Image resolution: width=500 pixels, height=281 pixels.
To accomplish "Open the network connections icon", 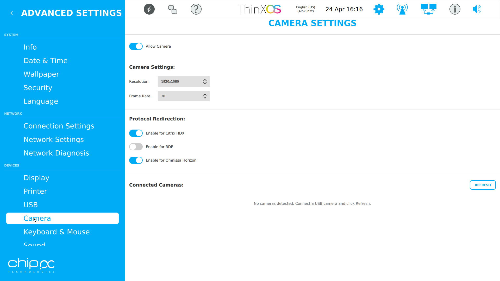I will (x=428, y=9).
